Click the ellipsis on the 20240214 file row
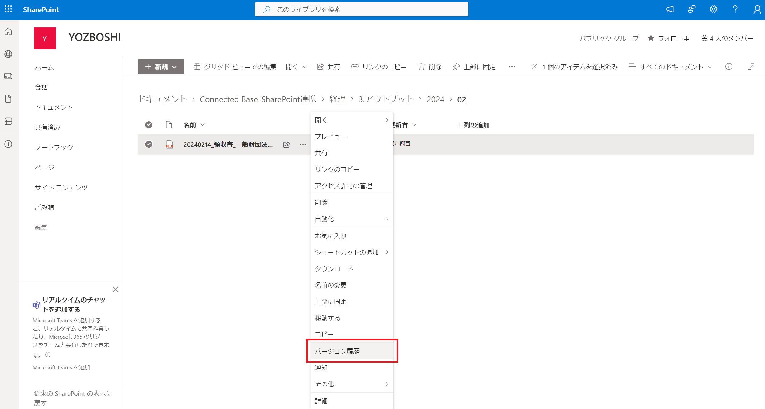765x409 pixels. [x=303, y=145]
